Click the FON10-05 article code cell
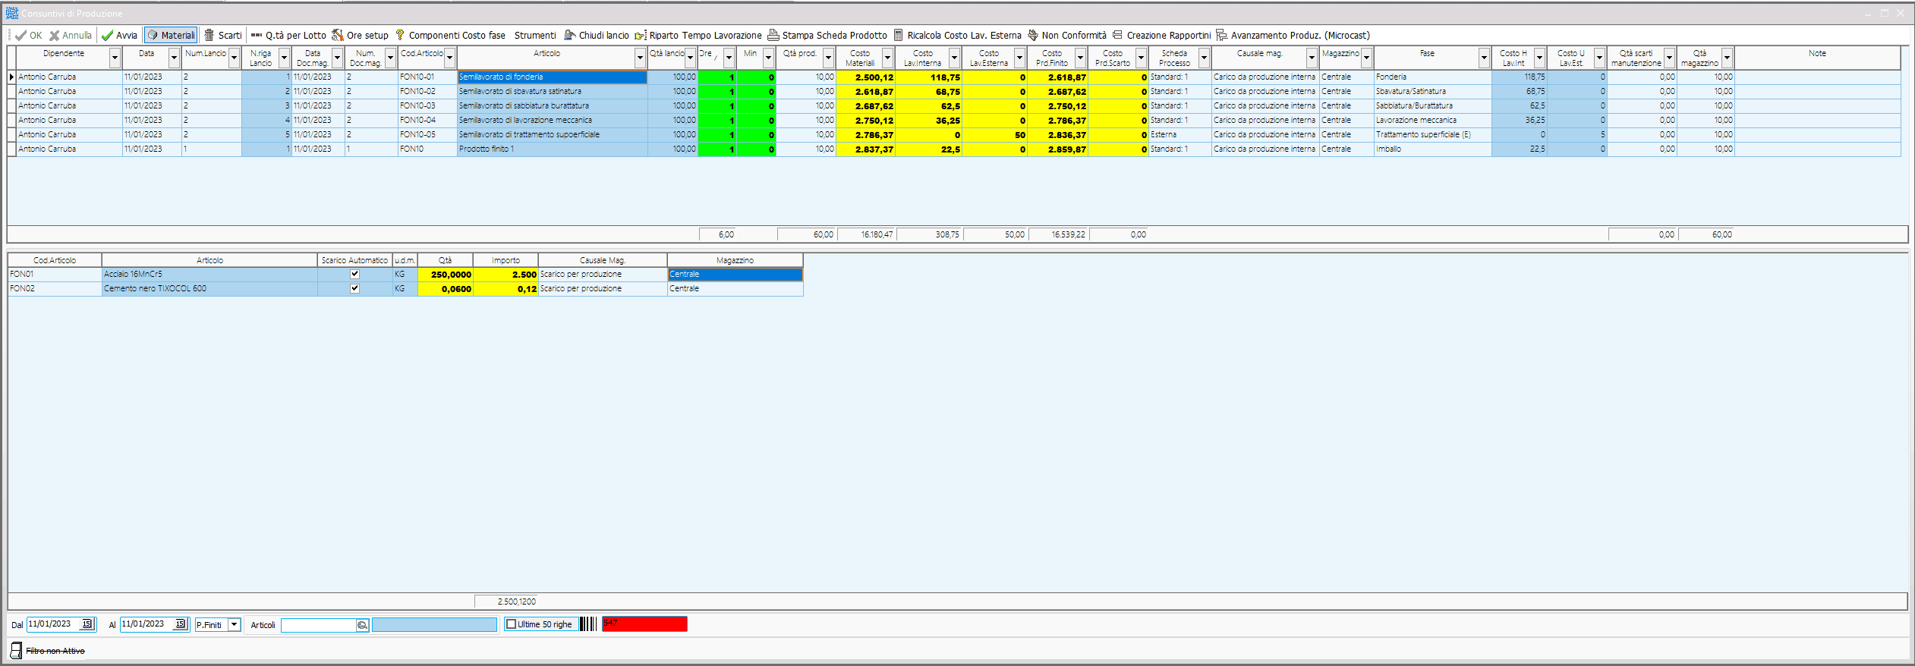 coord(427,134)
